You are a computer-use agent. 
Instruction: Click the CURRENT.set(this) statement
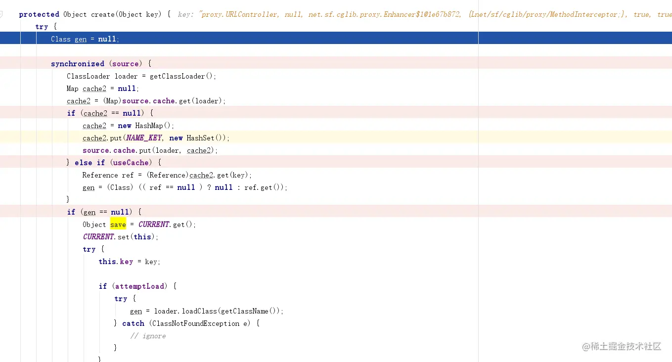(121, 237)
